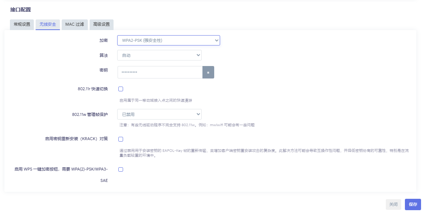Enable the WPS 一键加密按钮 checkbox
The height and width of the screenshot is (212, 424).
[x=121, y=169]
